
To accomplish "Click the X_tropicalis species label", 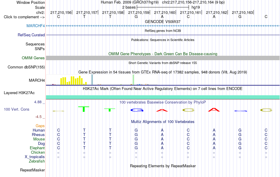I will [x=35, y=157].
